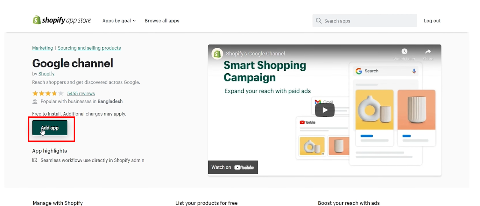The width and height of the screenshot is (480, 206).
Task: Click the Shopify app store logo
Action: (x=62, y=20)
